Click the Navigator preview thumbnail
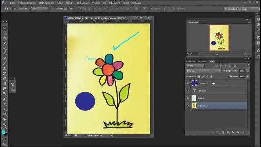The width and height of the screenshot is (261, 147). [219, 38]
